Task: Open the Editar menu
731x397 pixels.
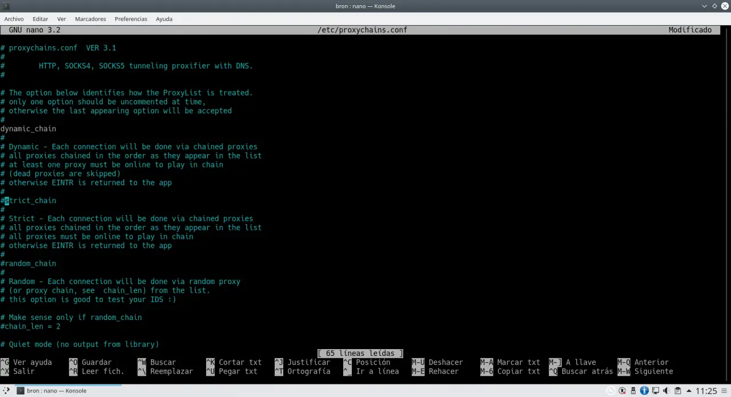Action: (40, 19)
